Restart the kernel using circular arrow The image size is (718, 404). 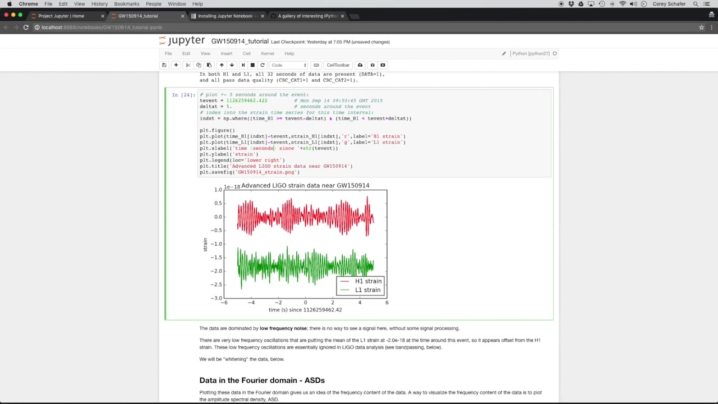tap(262, 65)
